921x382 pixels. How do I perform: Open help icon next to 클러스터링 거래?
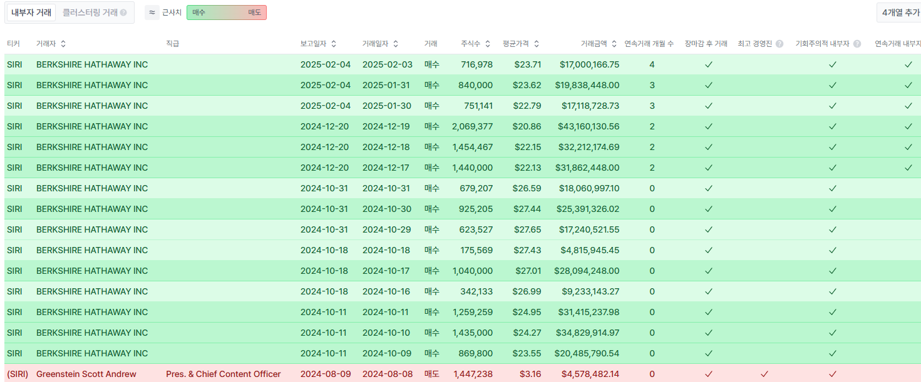(x=123, y=13)
